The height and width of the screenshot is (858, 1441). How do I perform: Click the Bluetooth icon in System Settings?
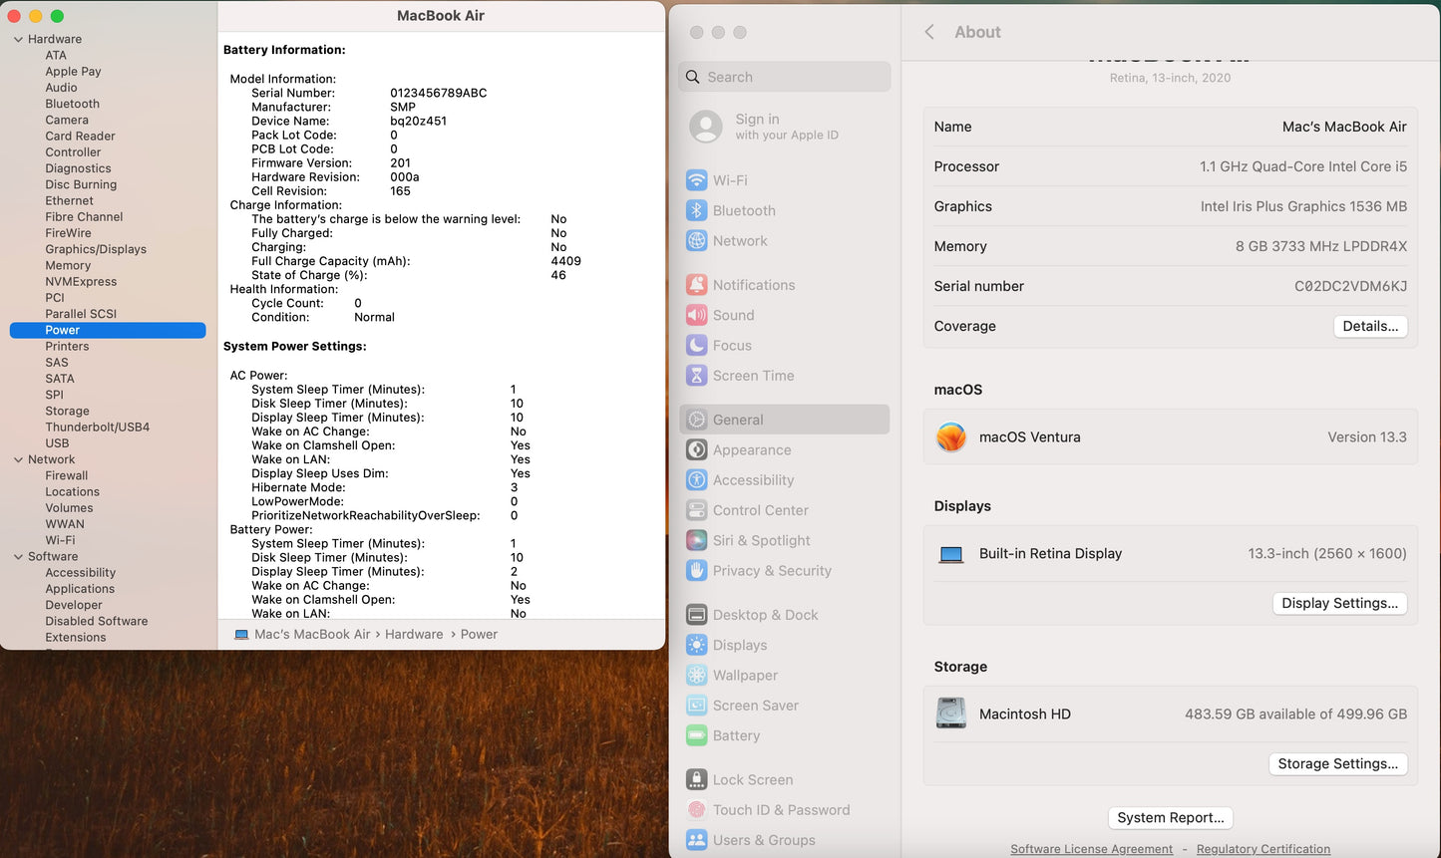tap(696, 210)
